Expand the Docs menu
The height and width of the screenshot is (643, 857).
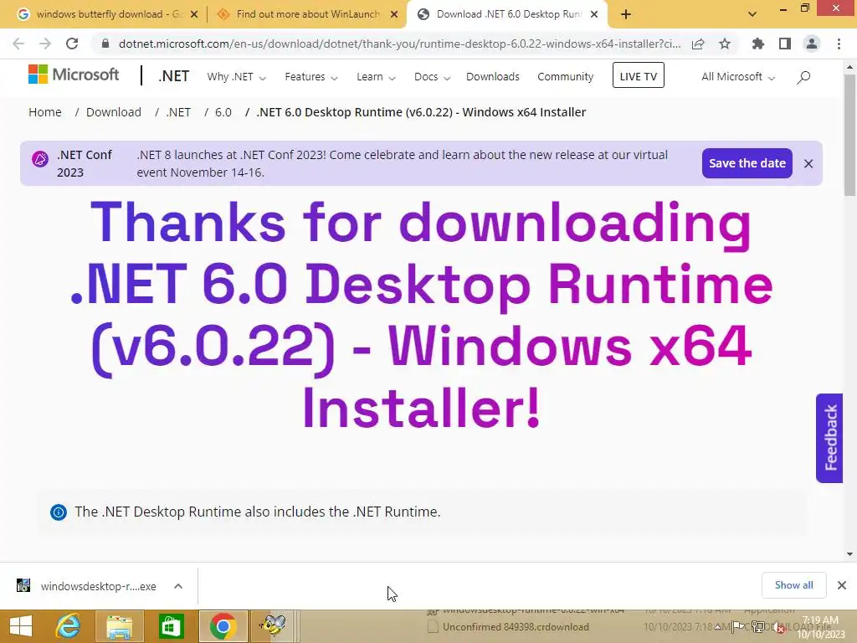(x=432, y=77)
